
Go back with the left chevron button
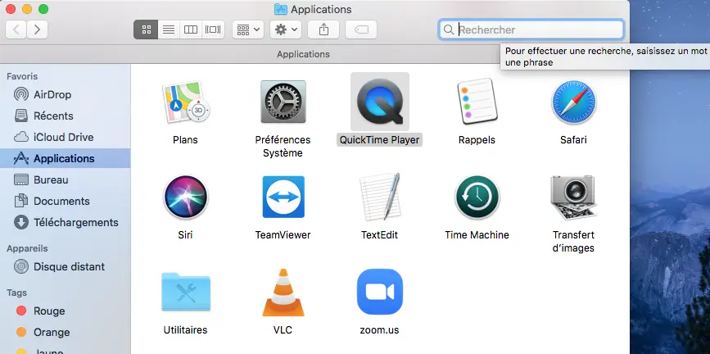click(16, 30)
